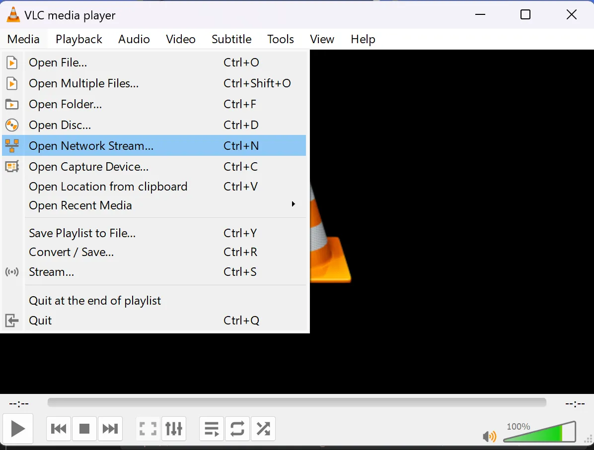This screenshot has height=450, width=594.
Task: Click the VLC cone title bar icon
Action: coord(13,15)
